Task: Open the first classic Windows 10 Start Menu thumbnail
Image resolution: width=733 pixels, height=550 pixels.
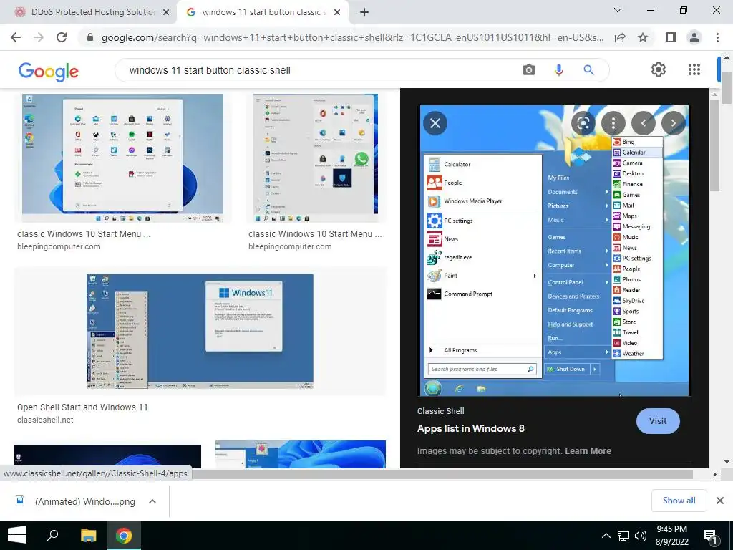Action: point(122,158)
